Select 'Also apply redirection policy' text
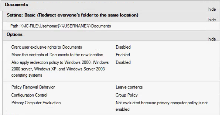Image resolution: width=220 pixels, height=115 pixels. pos(60,69)
